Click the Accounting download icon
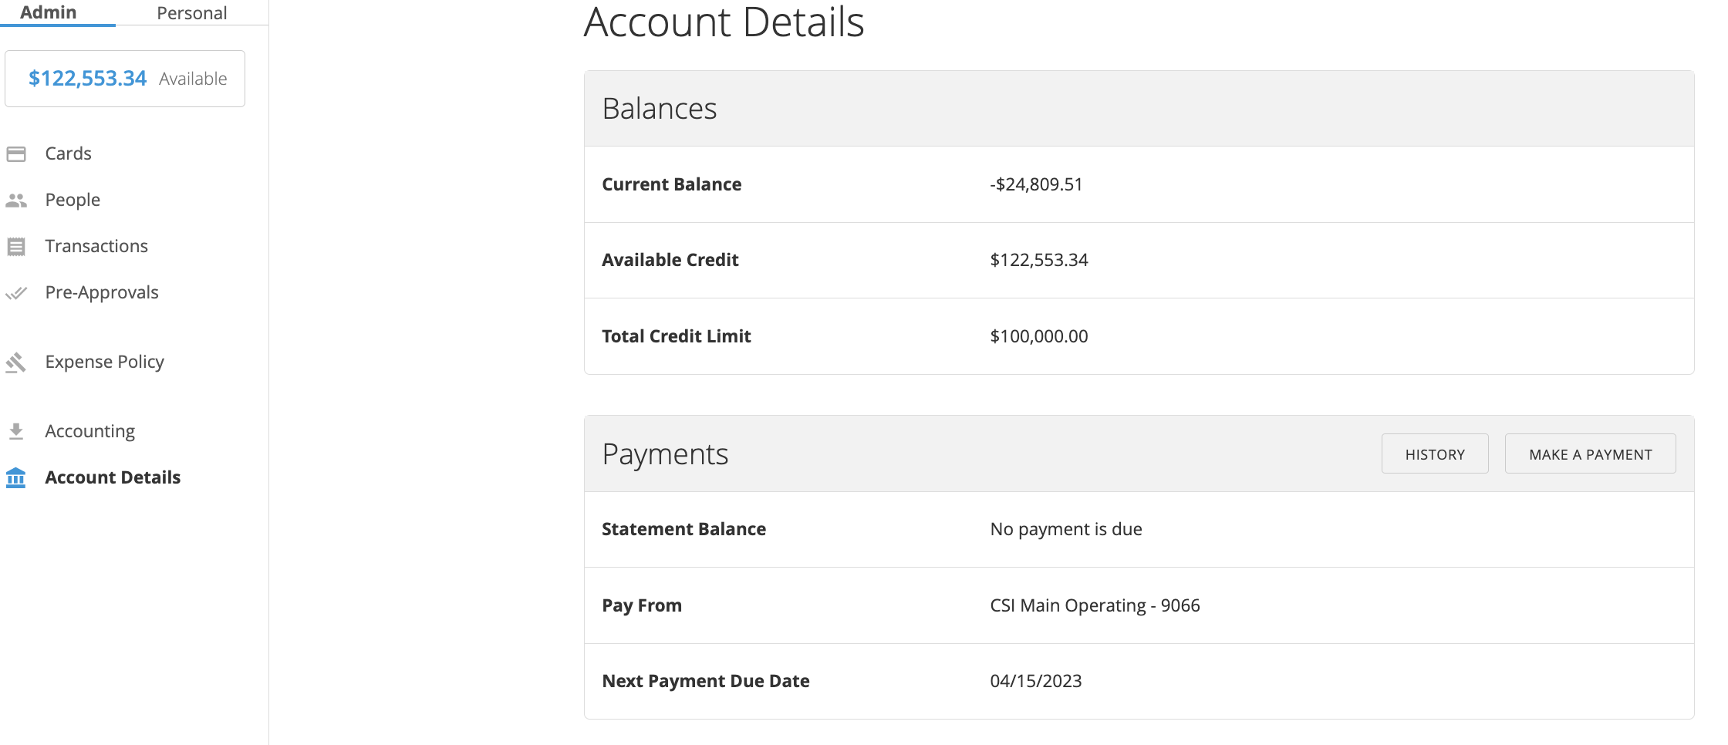The width and height of the screenshot is (1728, 745). tap(16, 431)
